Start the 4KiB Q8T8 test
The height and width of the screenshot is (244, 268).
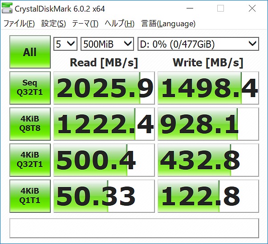tap(30, 124)
